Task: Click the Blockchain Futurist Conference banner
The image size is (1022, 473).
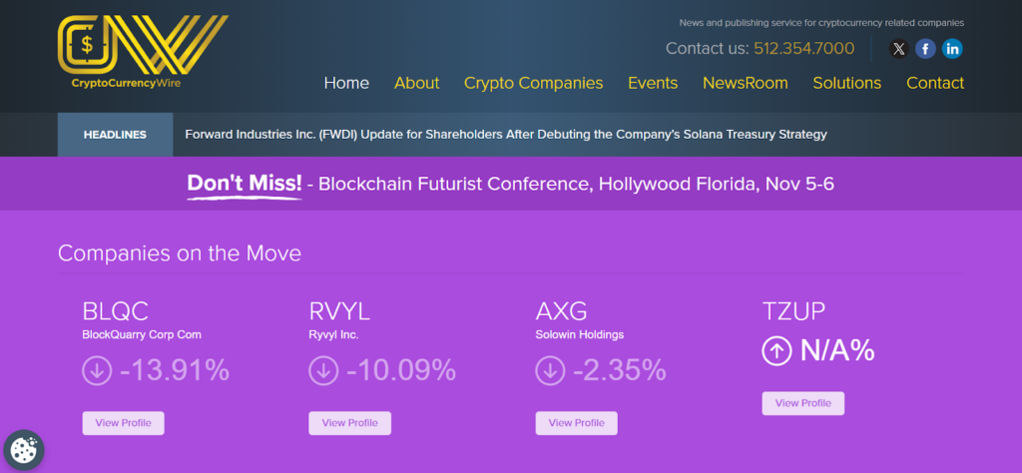Action: click(511, 184)
